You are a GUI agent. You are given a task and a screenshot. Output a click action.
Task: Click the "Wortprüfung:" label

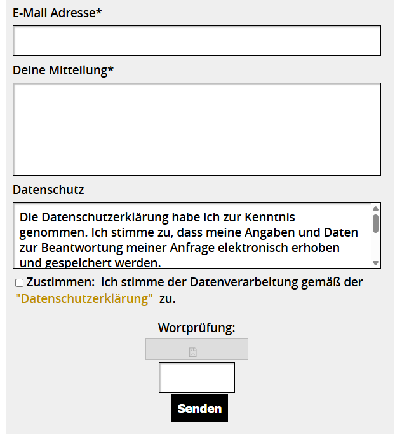[x=196, y=328]
